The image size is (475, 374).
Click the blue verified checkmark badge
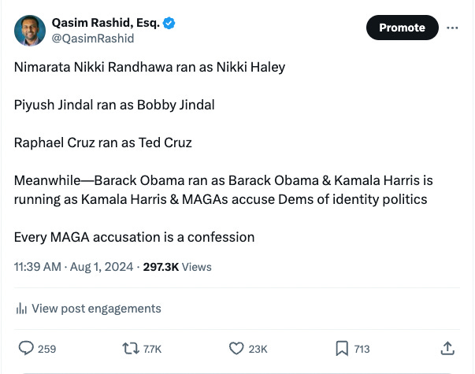(x=169, y=23)
